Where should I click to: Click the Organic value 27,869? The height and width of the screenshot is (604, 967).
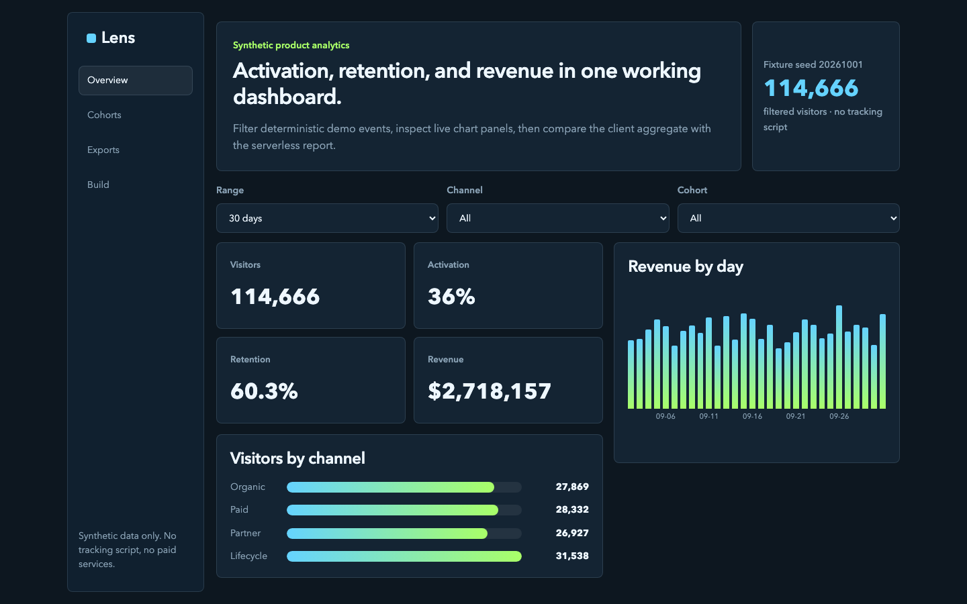(x=572, y=487)
